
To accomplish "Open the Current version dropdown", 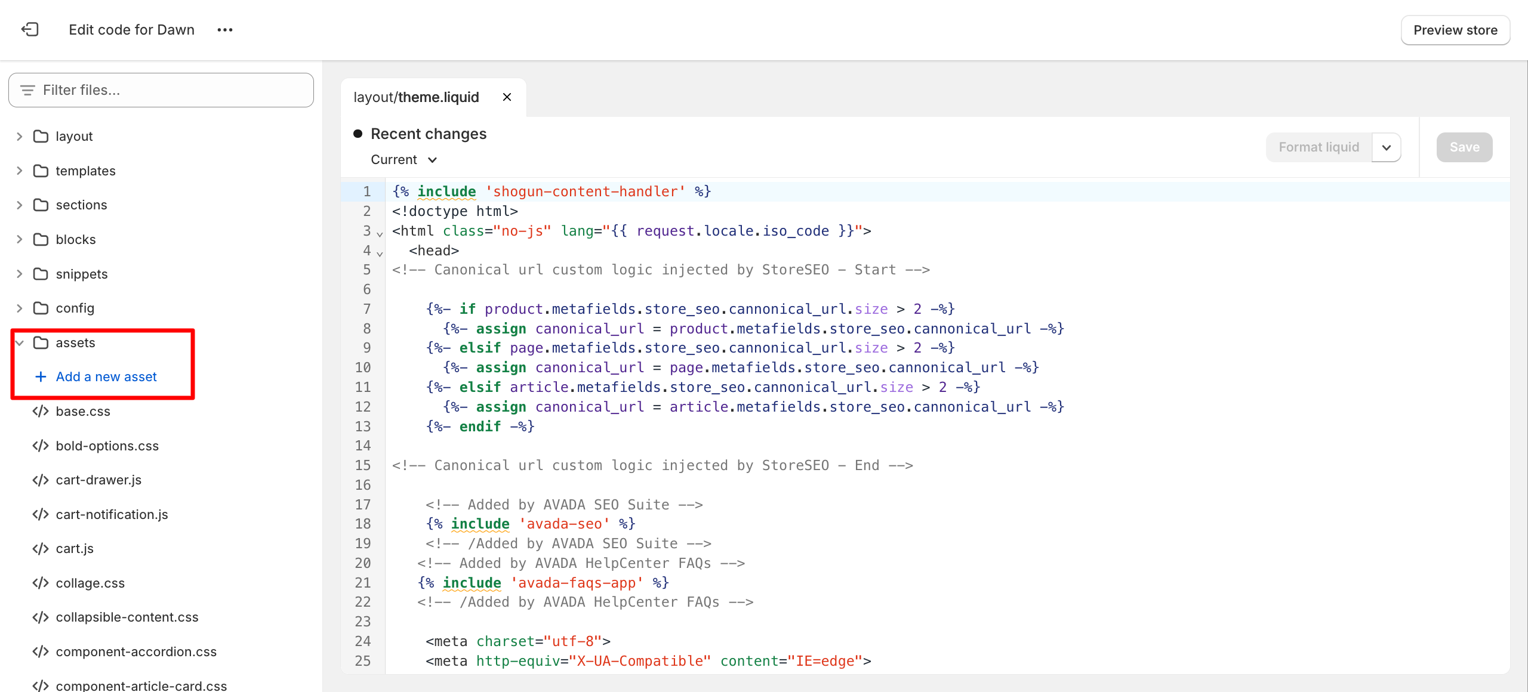I will click(x=405, y=160).
